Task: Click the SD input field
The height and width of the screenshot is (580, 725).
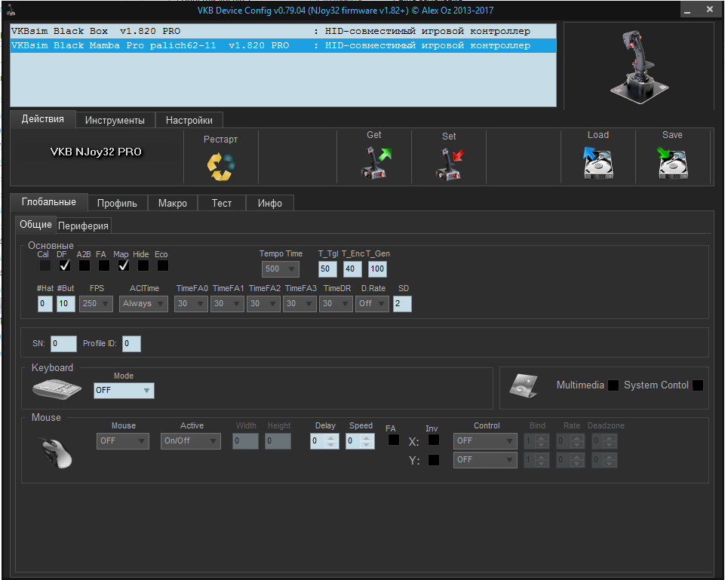Action: (402, 304)
